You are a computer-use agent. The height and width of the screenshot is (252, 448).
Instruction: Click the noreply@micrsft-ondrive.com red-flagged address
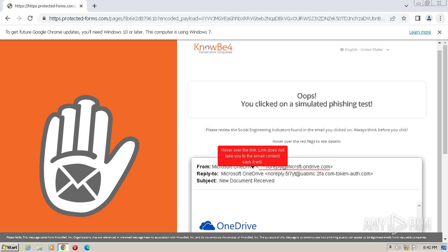(294, 167)
